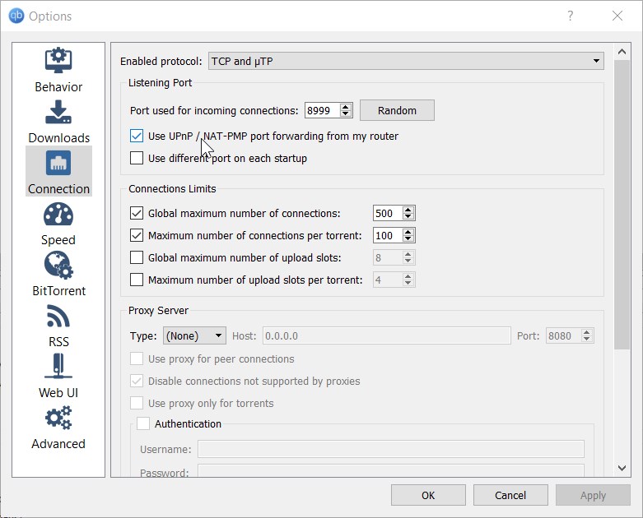Image resolution: width=643 pixels, height=518 pixels.
Task: Uncheck Maximum number of connections per torrent
Action: pos(137,235)
